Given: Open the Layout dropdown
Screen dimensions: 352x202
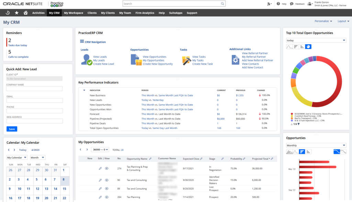Looking at the screenshot, I should pyautogui.click(x=343, y=21).
